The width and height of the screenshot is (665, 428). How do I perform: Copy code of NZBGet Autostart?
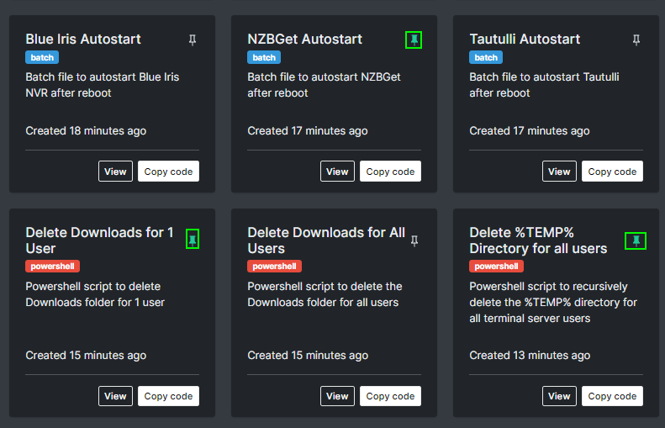(x=390, y=172)
